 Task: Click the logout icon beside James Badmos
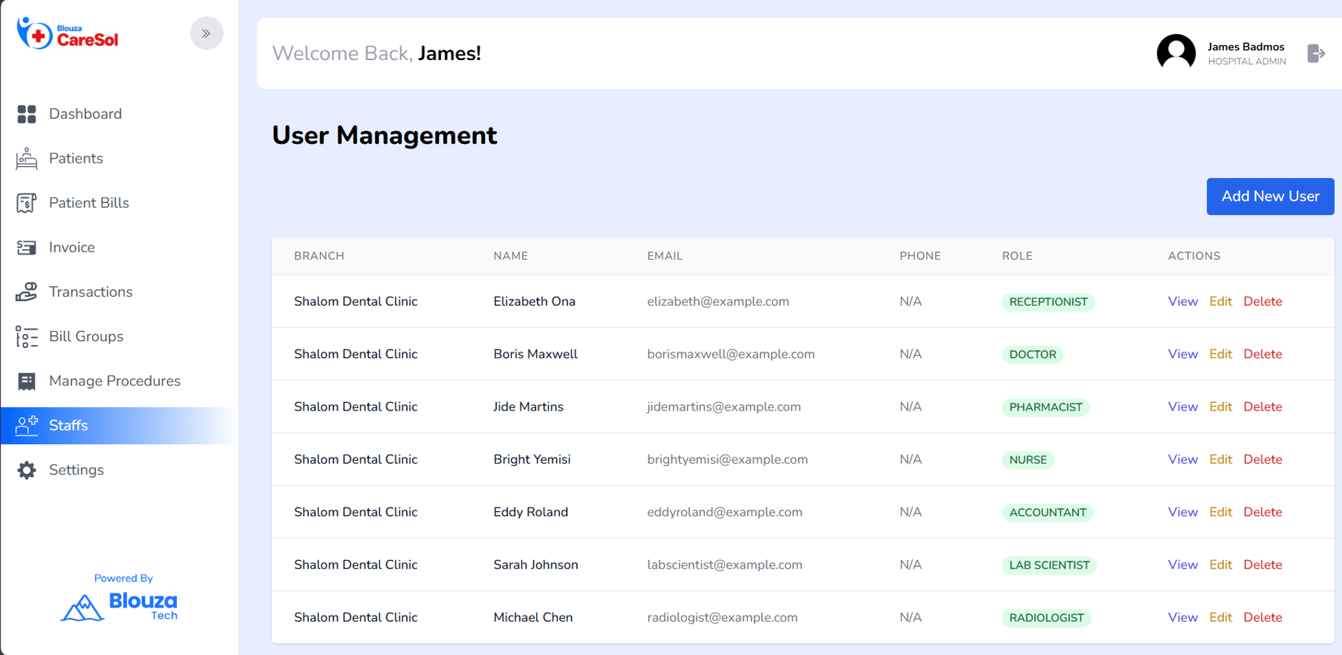(1315, 54)
